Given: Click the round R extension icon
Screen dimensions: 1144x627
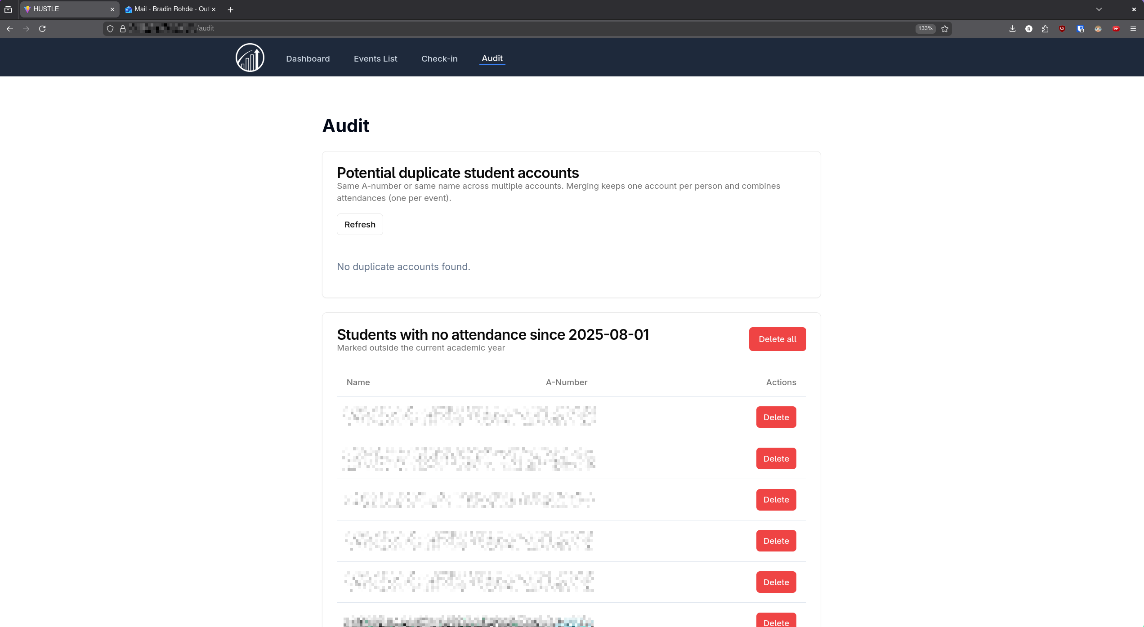Looking at the screenshot, I should 1029,29.
